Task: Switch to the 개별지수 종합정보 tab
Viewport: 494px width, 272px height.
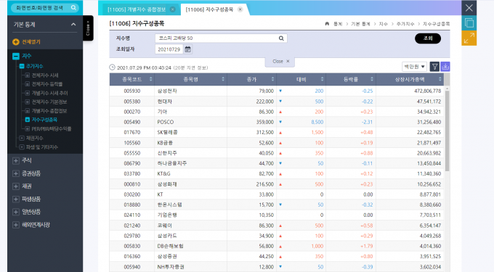Action: 137,9
